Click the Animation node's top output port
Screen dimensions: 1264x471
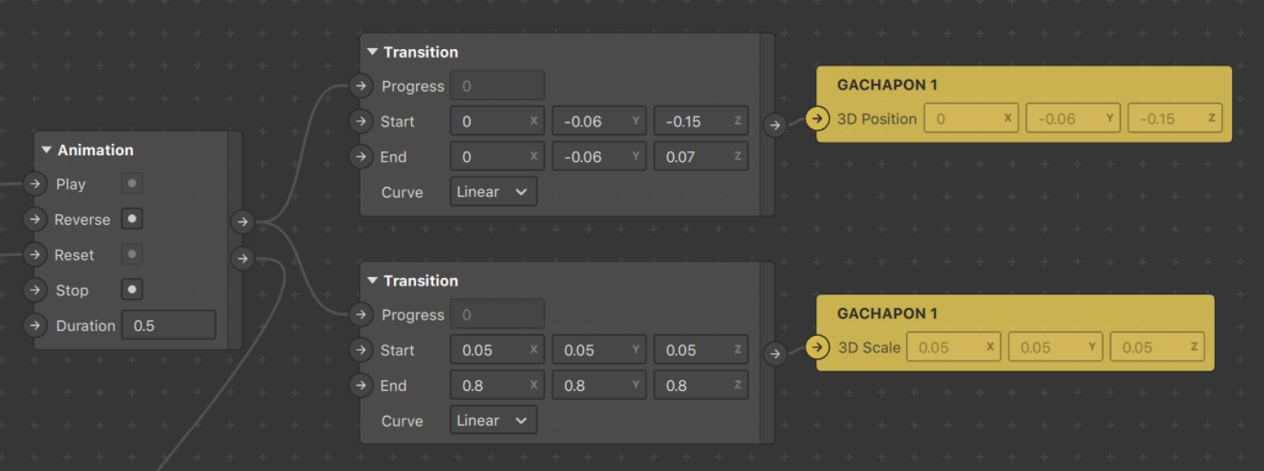point(242,221)
